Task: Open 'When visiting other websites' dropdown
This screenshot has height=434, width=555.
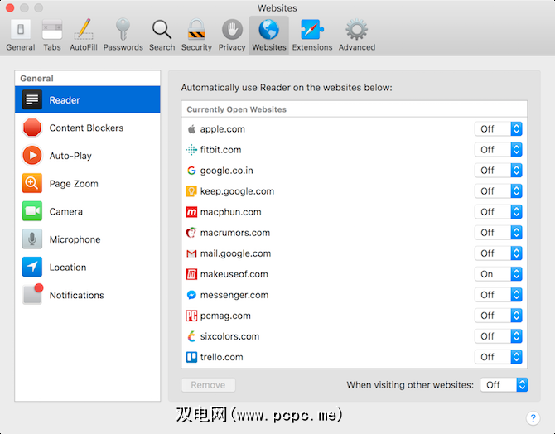Action: click(x=504, y=385)
